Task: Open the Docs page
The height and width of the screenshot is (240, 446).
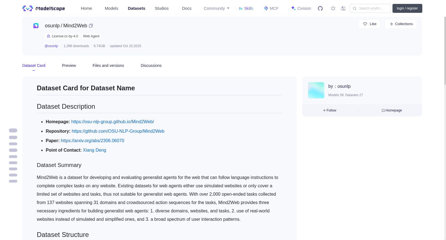Action: (187, 8)
